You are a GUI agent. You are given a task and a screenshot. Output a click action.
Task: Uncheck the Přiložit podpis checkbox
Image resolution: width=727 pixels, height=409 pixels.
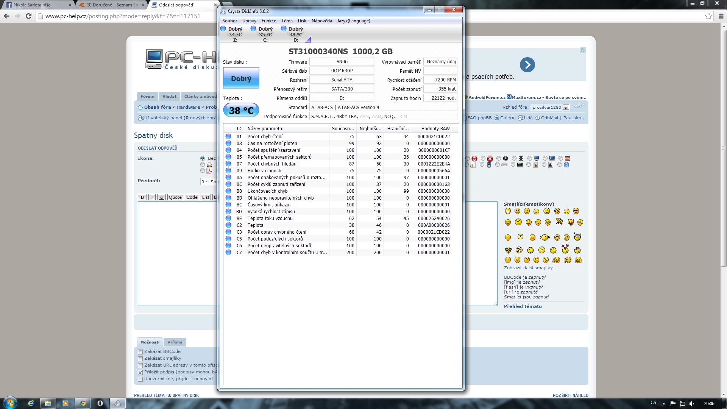[x=140, y=372]
